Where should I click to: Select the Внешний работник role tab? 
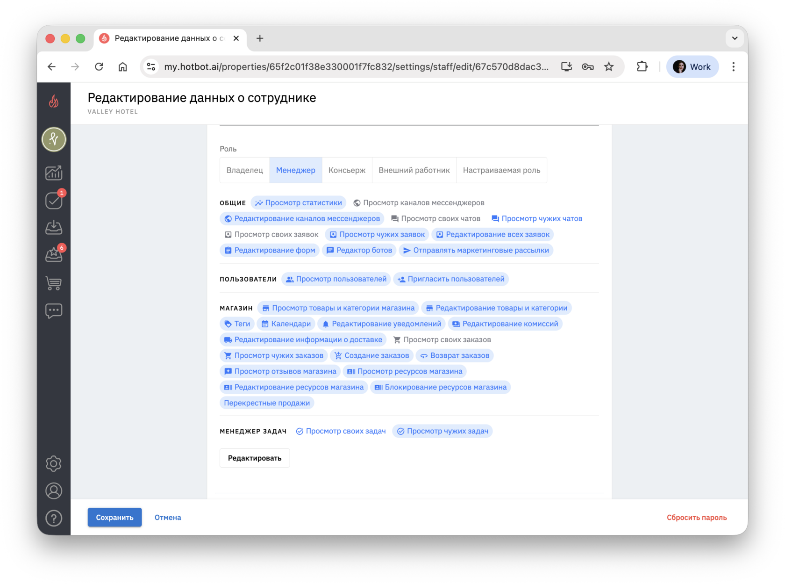click(x=414, y=170)
